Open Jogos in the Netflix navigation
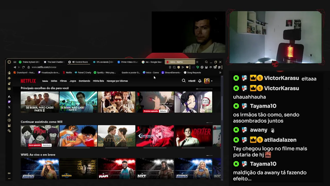Viewport: 330px width, 186px height. tap(73, 81)
